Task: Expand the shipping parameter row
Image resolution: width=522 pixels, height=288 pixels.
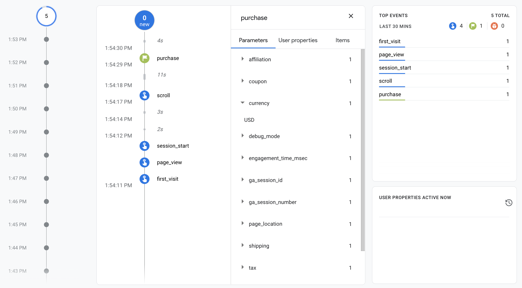Action: [x=243, y=245]
